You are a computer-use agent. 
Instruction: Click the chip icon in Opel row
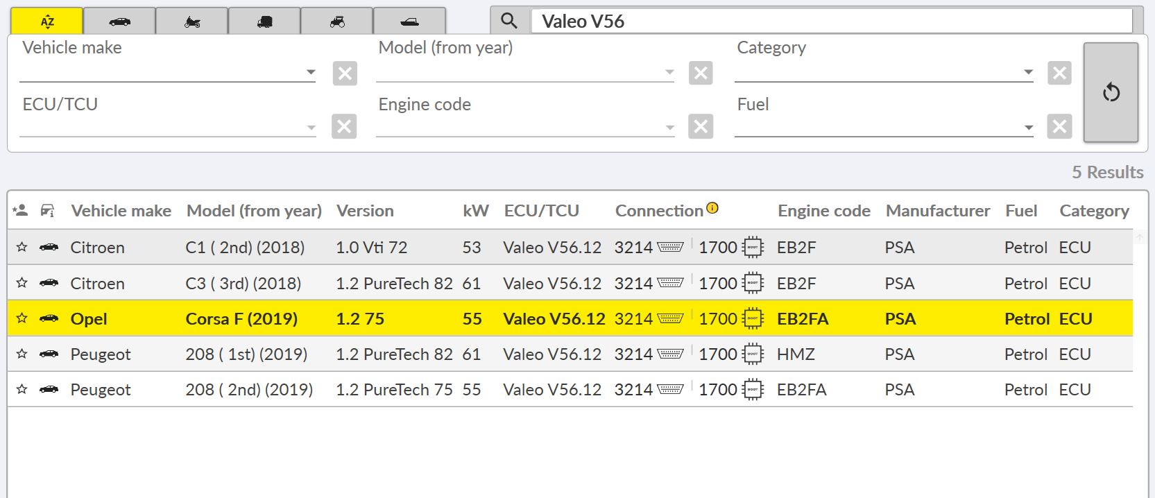tap(753, 318)
